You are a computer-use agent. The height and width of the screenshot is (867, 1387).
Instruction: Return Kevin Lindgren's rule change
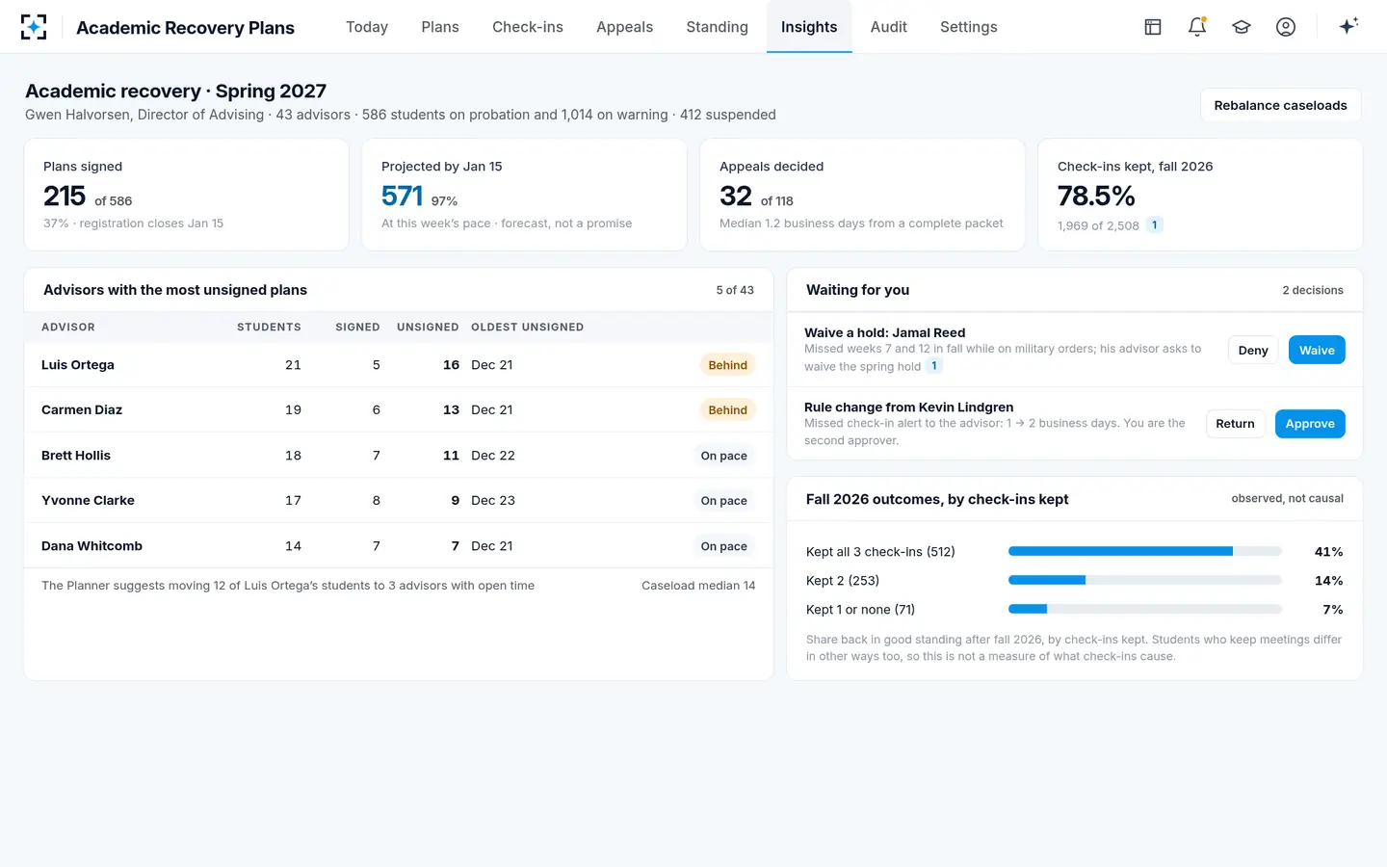coord(1235,424)
